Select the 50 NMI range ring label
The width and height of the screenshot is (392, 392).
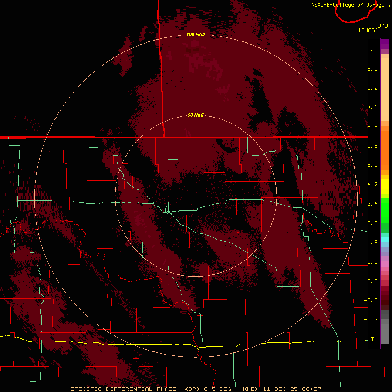(196, 115)
